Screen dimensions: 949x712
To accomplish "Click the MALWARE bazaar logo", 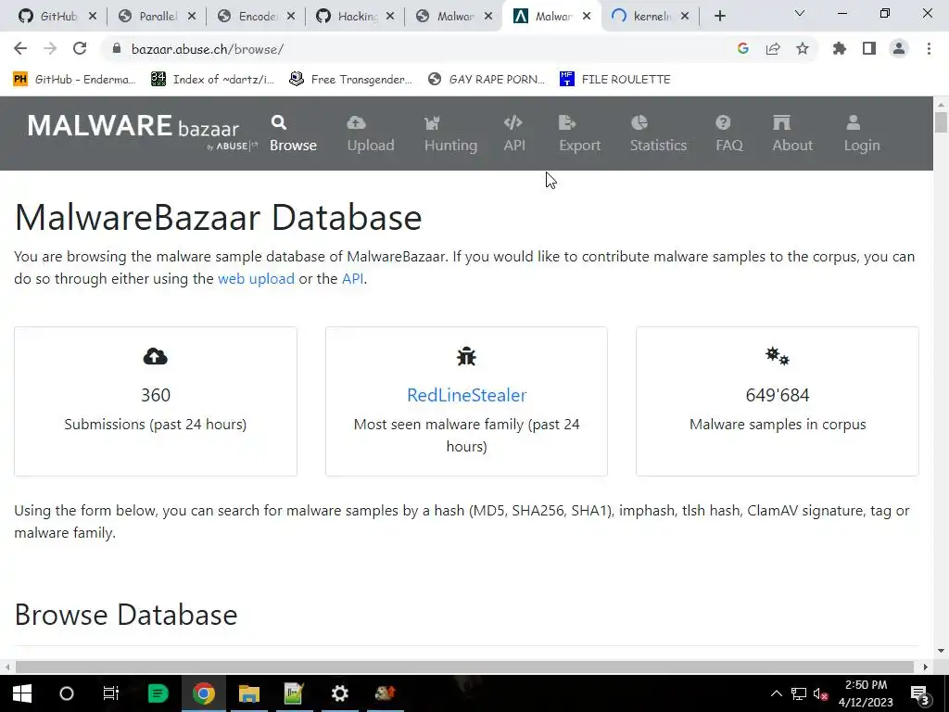I will click(142, 131).
